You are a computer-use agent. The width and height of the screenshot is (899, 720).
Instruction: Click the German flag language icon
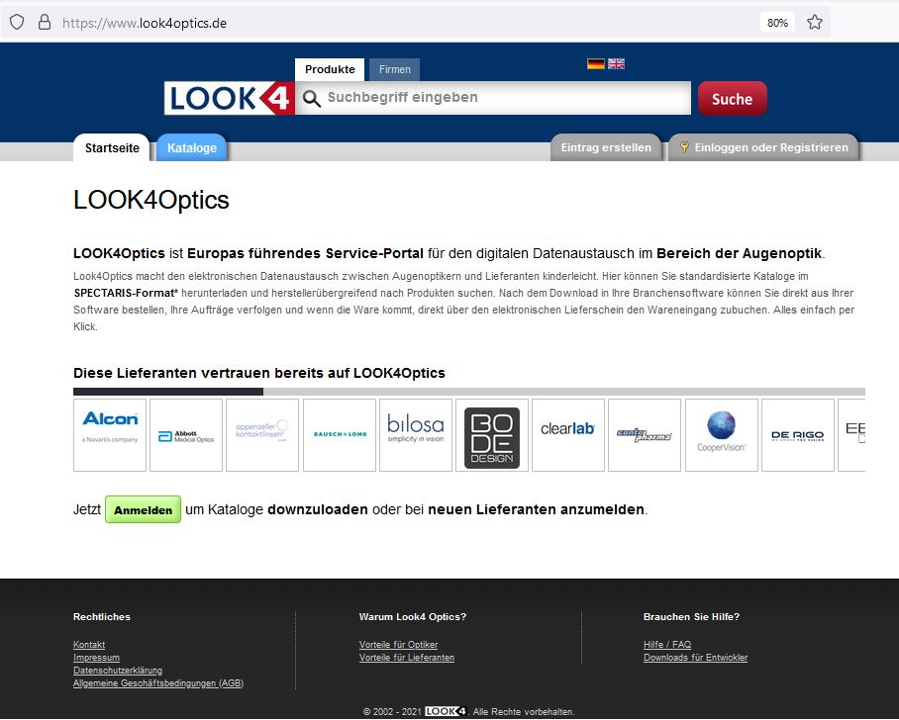click(x=596, y=63)
